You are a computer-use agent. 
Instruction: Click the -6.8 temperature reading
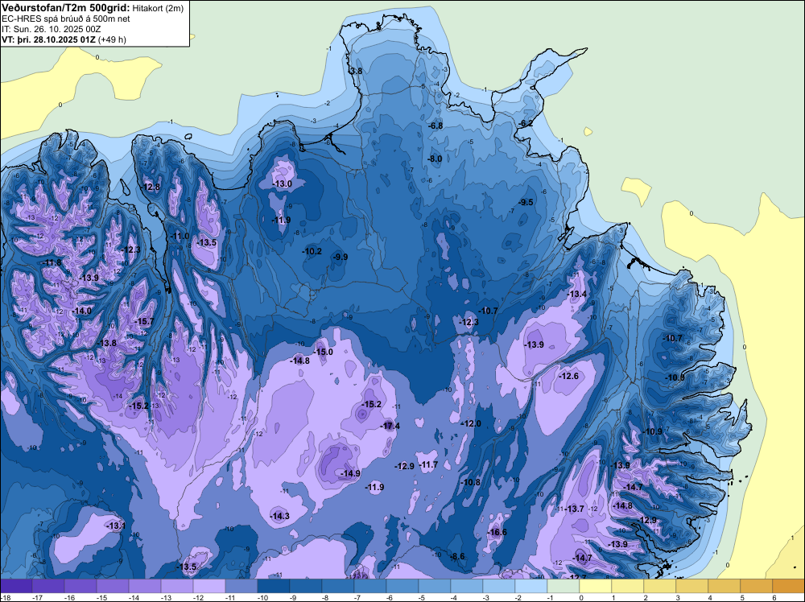click(436, 126)
